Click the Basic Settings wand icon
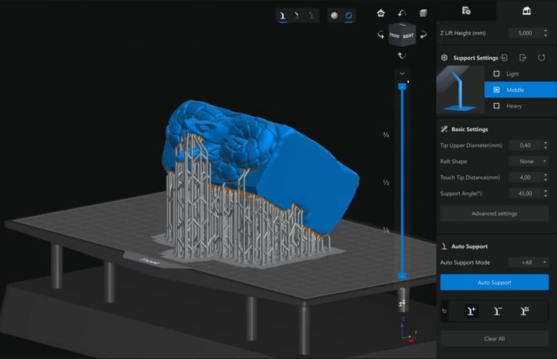This screenshot has height=359, width=557. pyautogui.click(x=444, y=129)
